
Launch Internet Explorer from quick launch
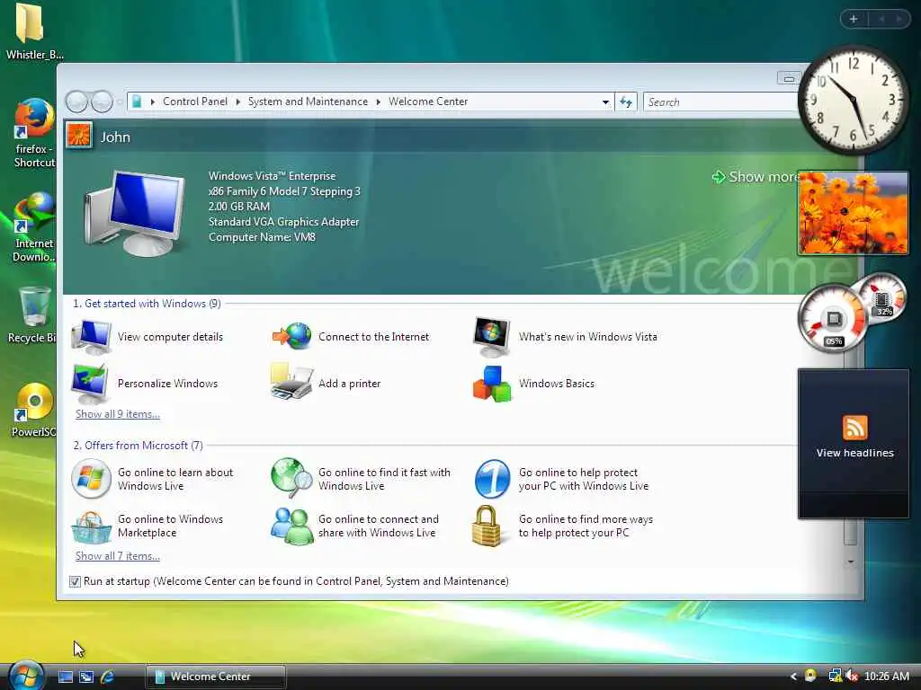point(107,677)
